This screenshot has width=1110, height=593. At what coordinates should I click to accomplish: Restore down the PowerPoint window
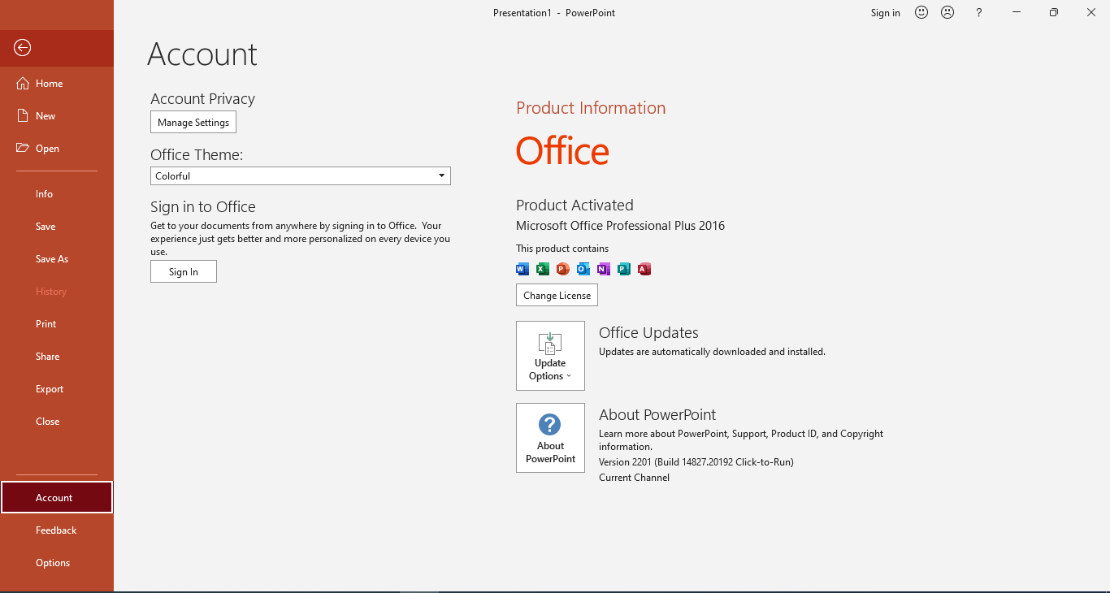coord(1054,12)
